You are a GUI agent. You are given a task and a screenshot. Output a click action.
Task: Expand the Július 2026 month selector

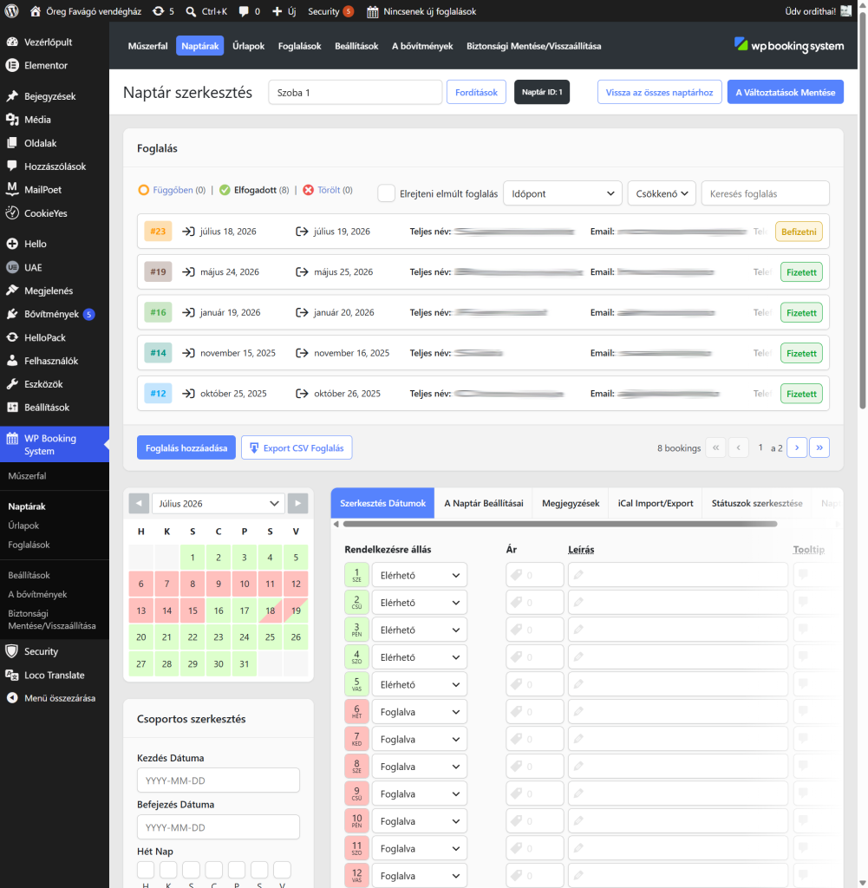(218, 504)
